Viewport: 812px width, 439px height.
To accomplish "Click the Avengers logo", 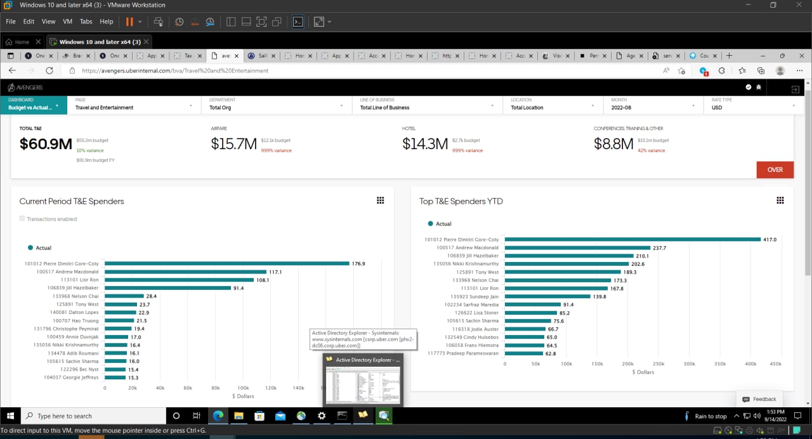I will 25,88.
